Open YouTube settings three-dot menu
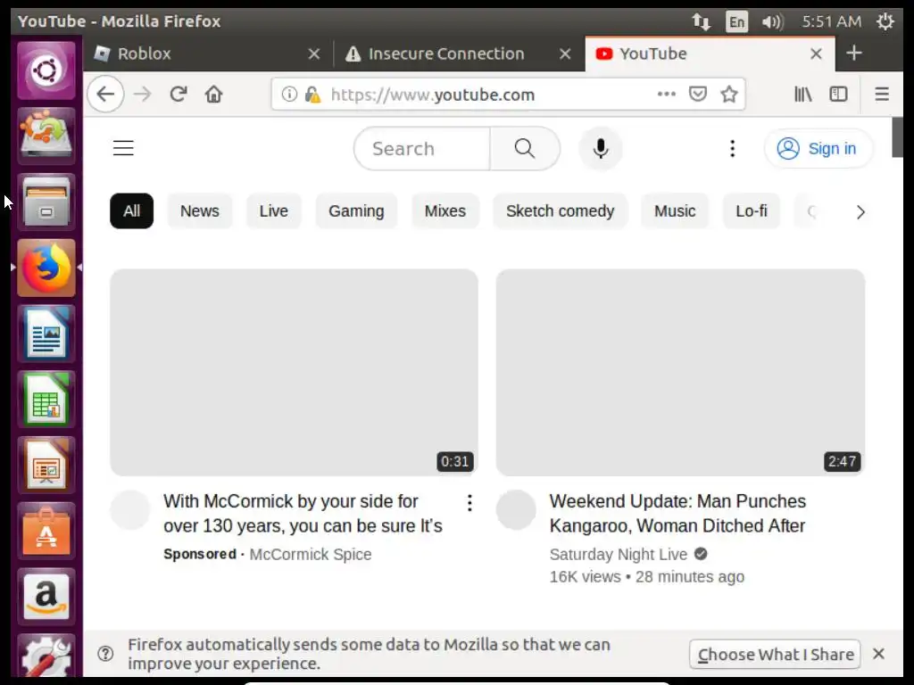914x685 pixels. click(x=733, y=149)
